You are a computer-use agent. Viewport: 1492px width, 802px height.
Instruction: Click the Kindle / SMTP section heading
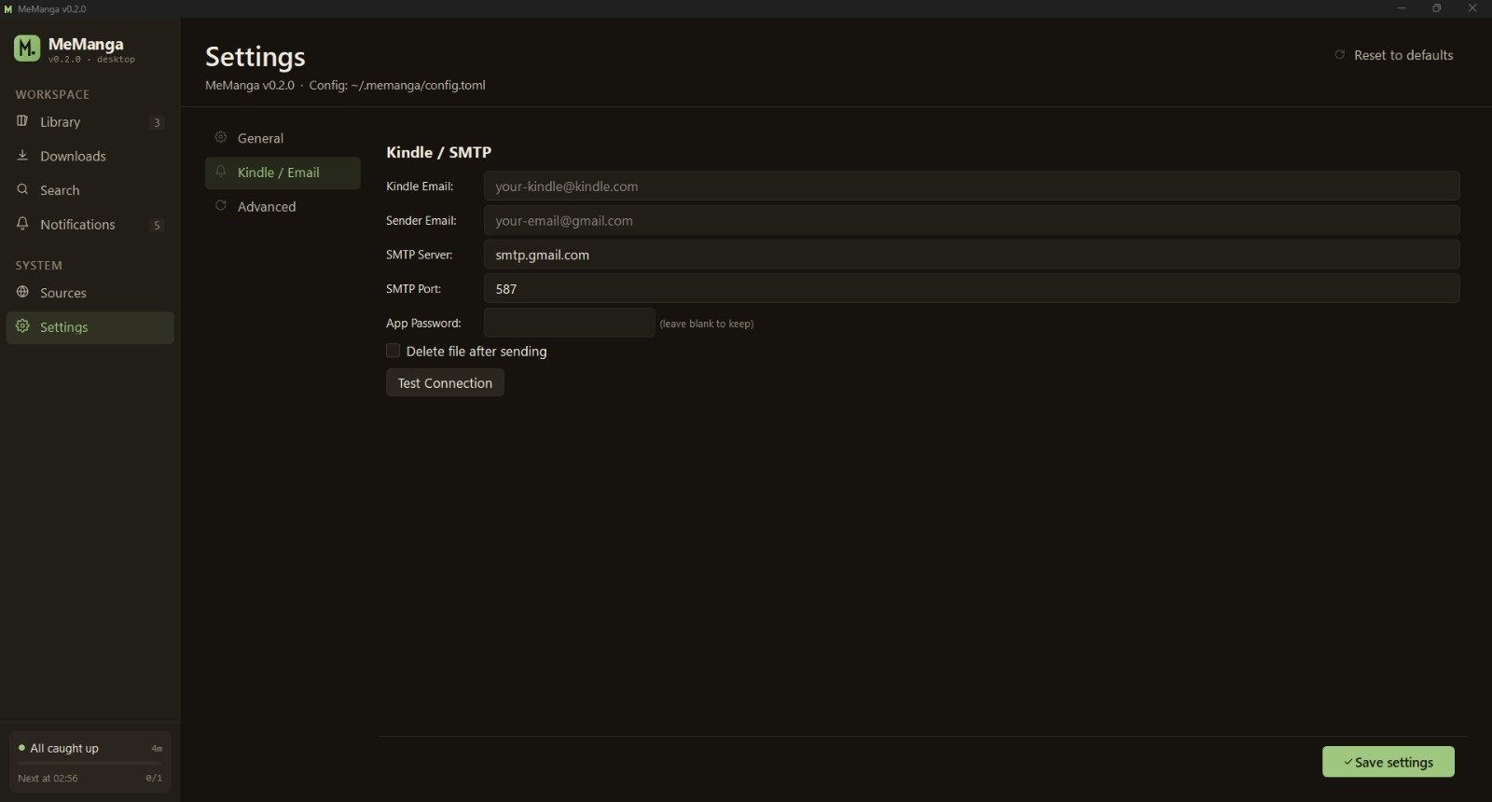(438, 152)
